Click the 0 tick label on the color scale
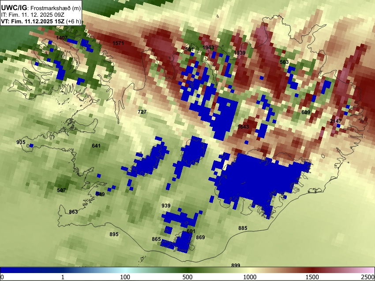The width and height of the screenshot is (375, 281). coord(2,277)
